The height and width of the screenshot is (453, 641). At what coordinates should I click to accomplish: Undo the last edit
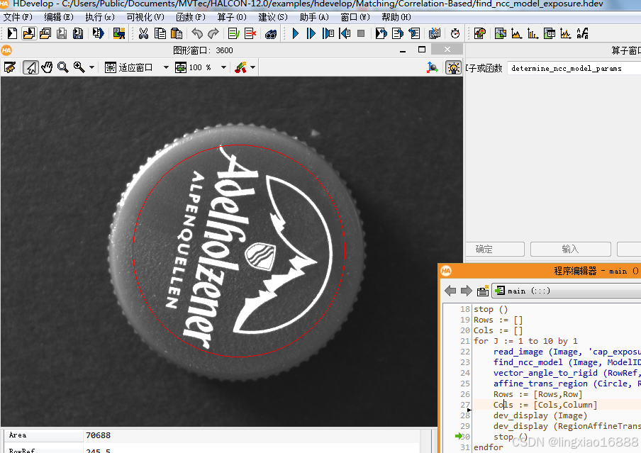197,33
